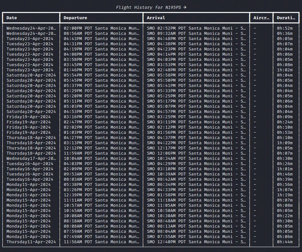Select the 1h:19m duration value
The width and height of the screenshot is (302, 252).
285,195
